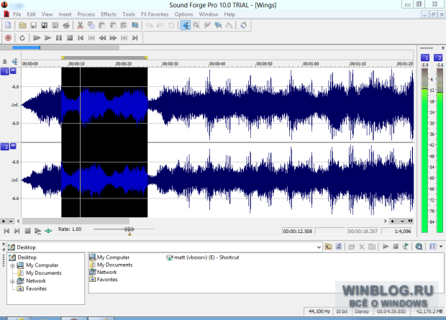
Task: Minimize channel 1 with its minus button
Action: (13, 70)
